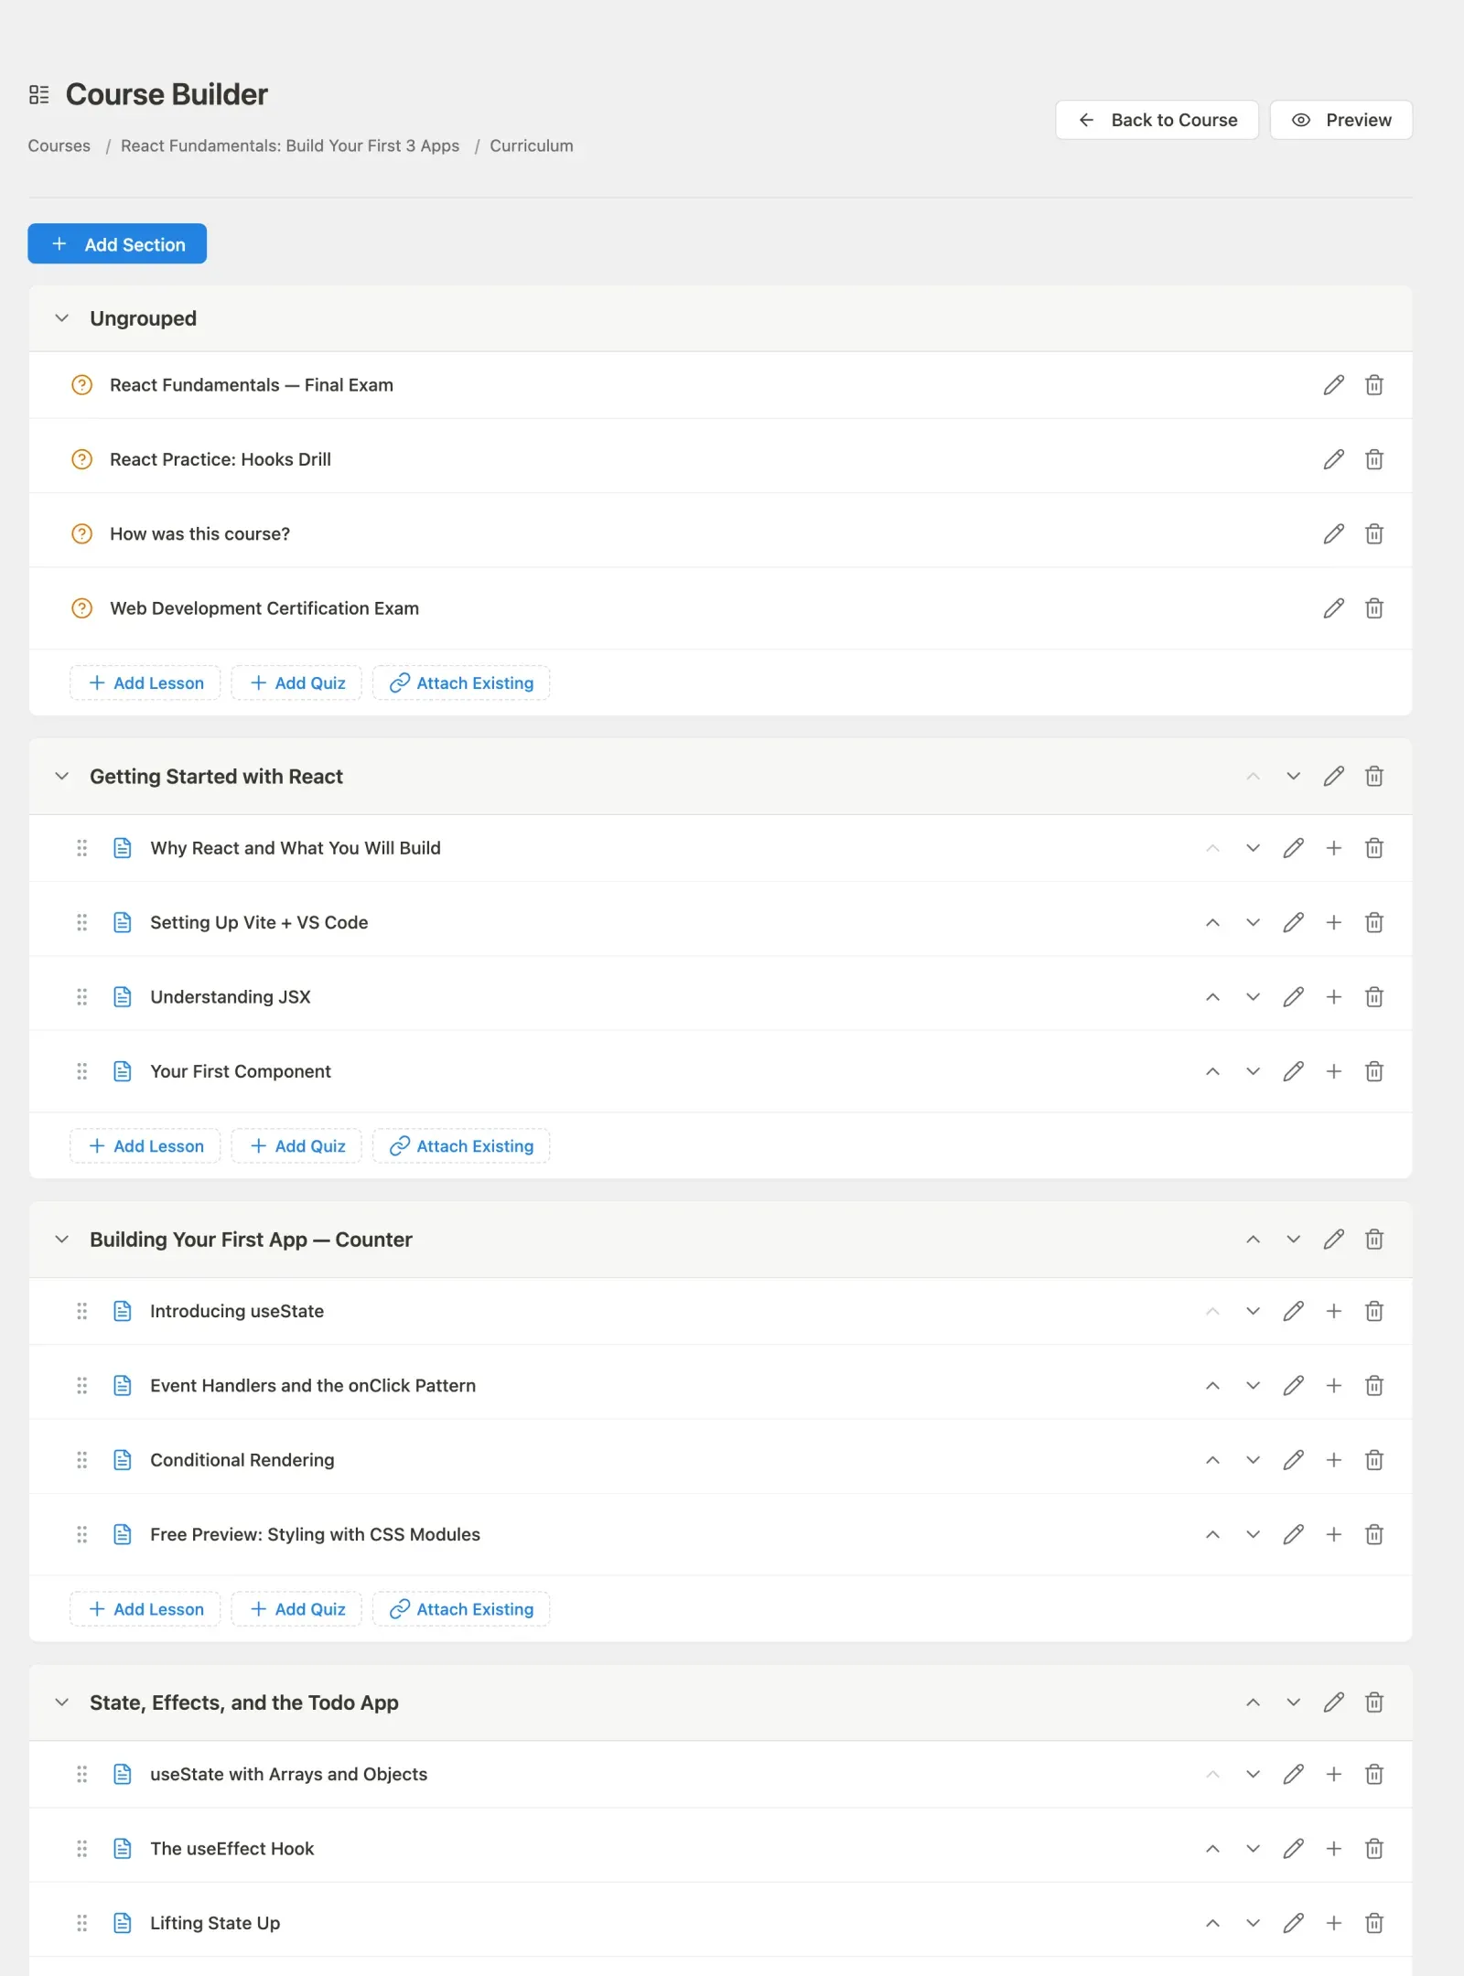Delete the React Practice: Hooks Drill quiz
Screen dimensions: 1464x1976
(1373, 459)
